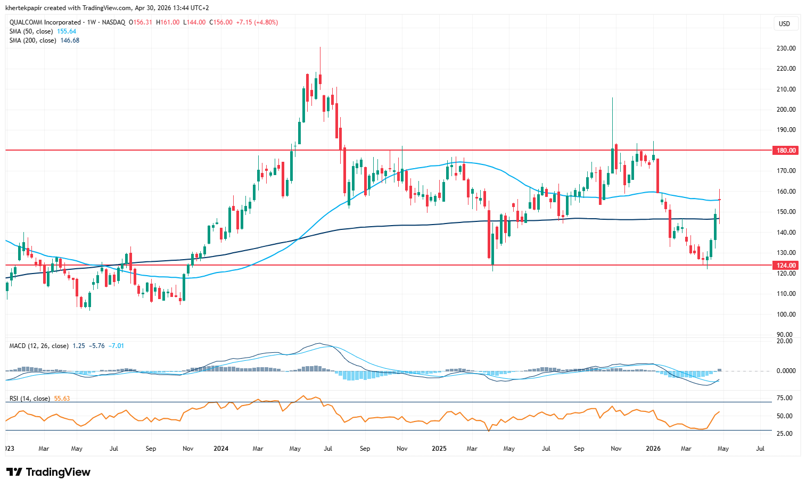Select the 180.00 red price label

pyautogui.click(x=786, y=151)
